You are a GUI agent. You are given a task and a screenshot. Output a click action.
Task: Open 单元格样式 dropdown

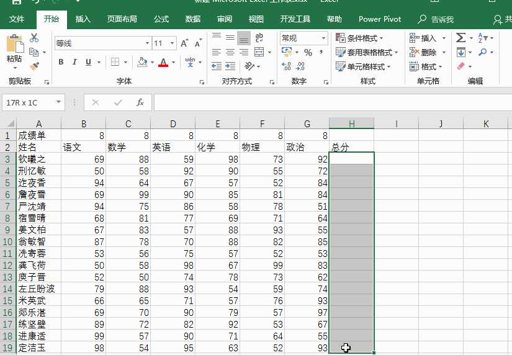pyautogui.click(x=363, y=66)
